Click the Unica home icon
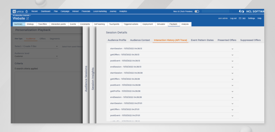This screenshot has height=132, width=275. tap(26, 11)
